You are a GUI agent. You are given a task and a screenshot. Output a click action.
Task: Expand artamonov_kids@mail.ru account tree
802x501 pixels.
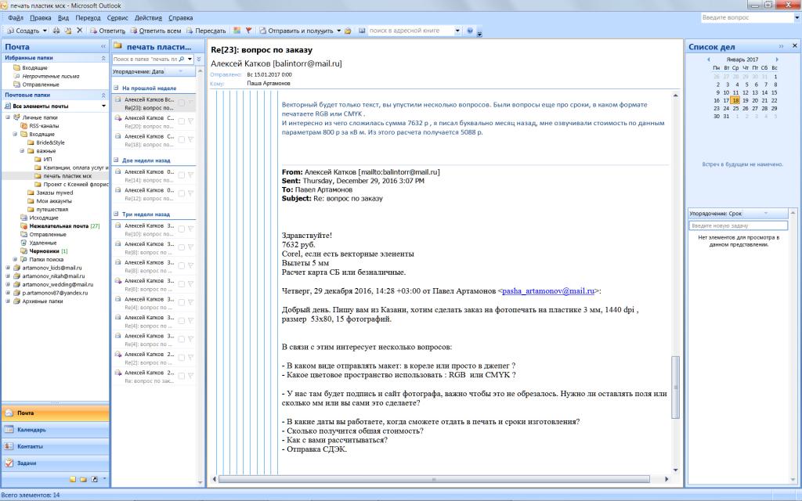8,268
